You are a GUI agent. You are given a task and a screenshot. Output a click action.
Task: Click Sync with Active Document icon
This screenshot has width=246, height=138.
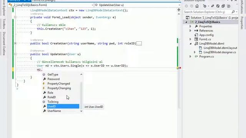[213, 6]
